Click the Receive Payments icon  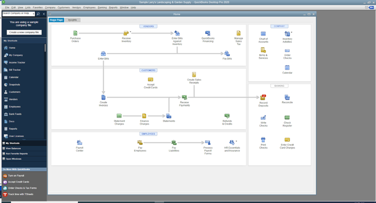click(184, 97)
